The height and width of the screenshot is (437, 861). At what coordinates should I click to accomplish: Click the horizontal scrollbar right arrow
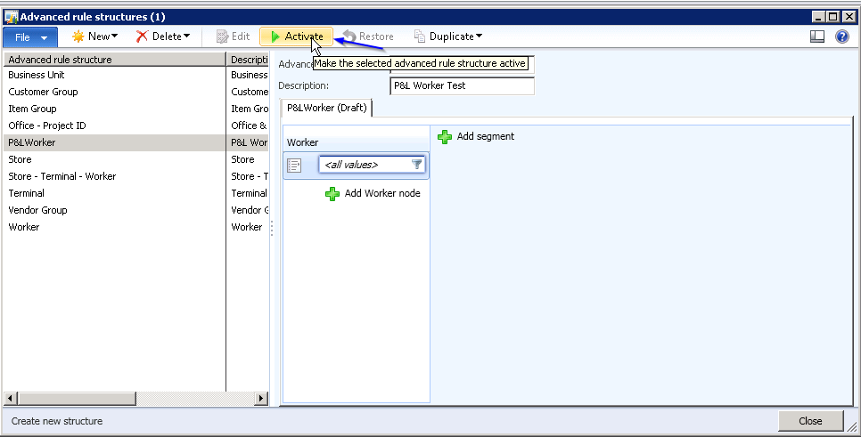point(261,399)
